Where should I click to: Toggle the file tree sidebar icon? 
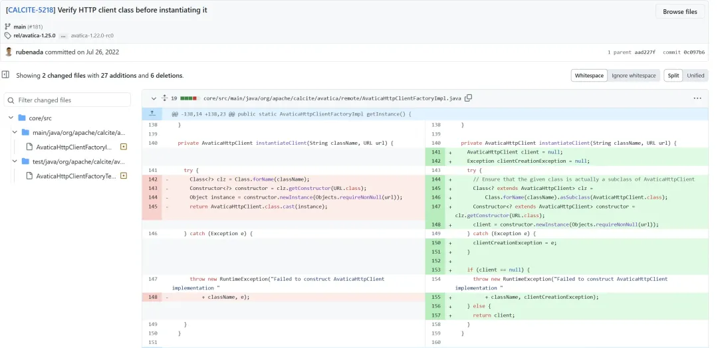[5, 74]
